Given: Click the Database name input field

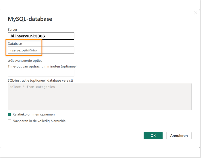Looking at the screenshot, I should coord(41,50).
